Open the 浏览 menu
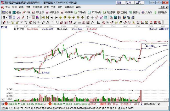 click(x=14, y=7)
